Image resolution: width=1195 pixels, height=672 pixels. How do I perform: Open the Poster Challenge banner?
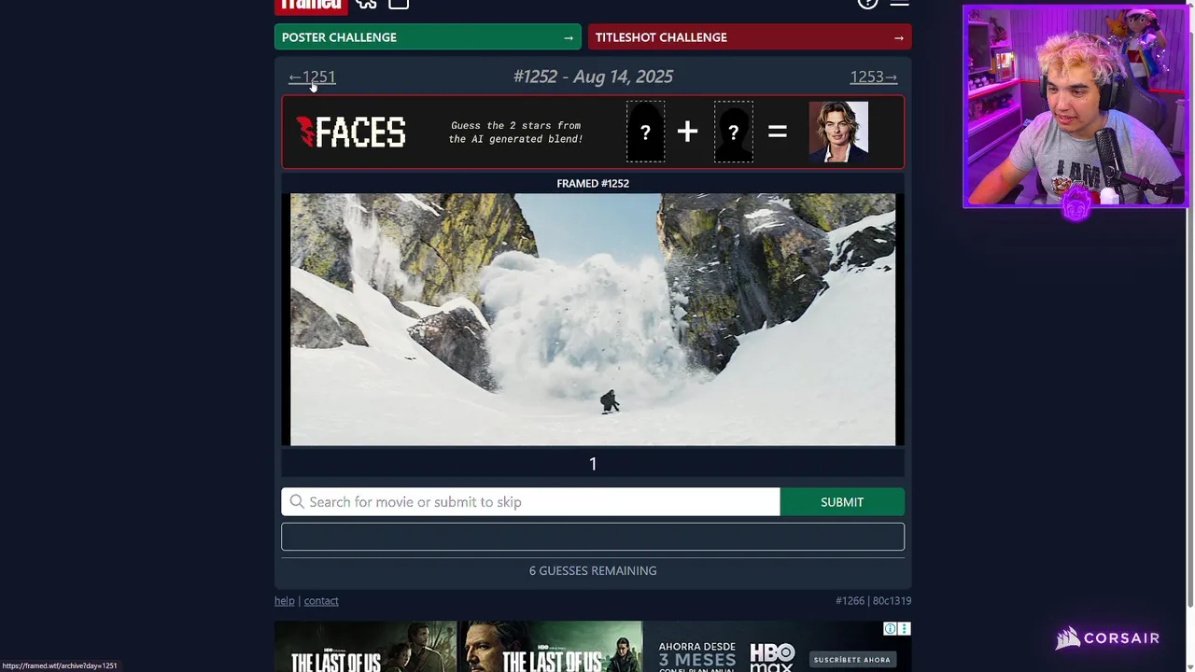pos(428,37)
